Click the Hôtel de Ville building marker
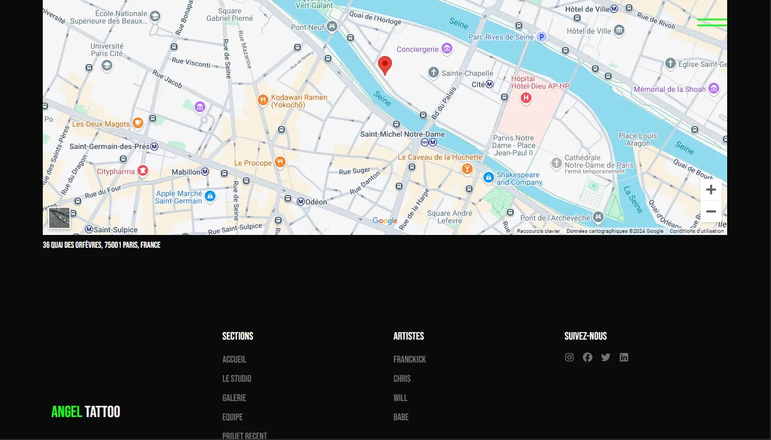Image resolution: width=771 pixels, height=440 pixels. (x=619, y=30)
